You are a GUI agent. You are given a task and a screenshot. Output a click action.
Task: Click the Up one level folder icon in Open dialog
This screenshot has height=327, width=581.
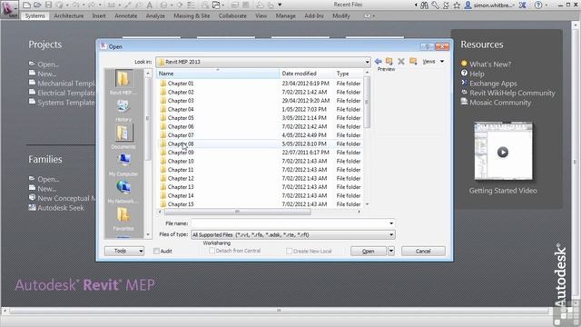tap(389, 61)
